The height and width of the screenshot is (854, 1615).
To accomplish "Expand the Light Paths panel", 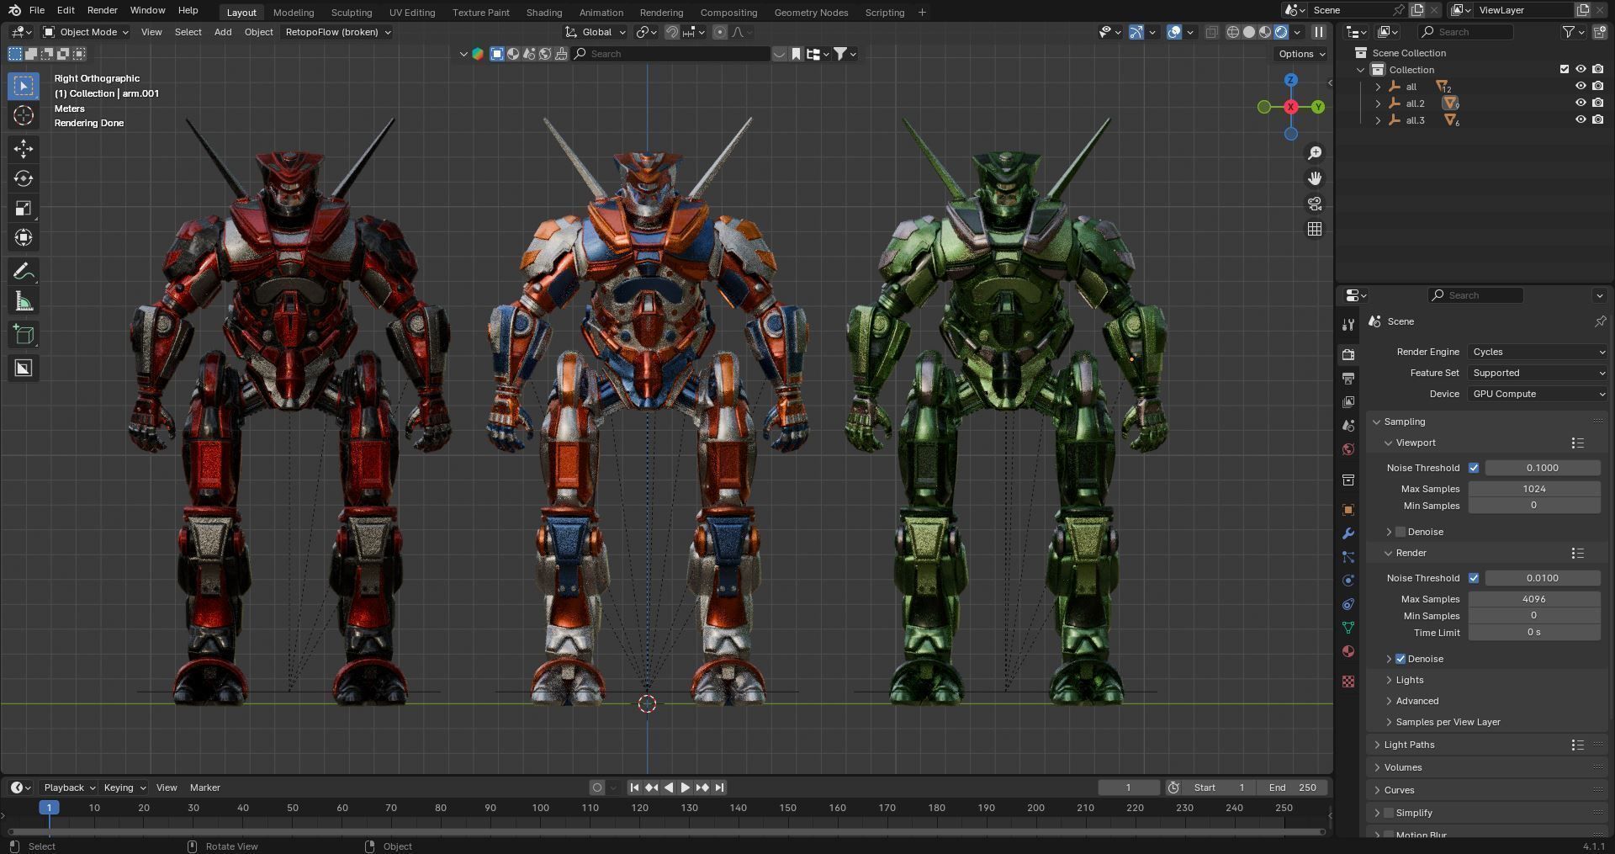I will coord(1409,745).
